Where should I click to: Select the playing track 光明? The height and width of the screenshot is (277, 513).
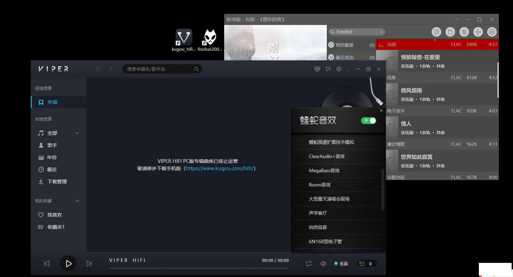(437, 44)
